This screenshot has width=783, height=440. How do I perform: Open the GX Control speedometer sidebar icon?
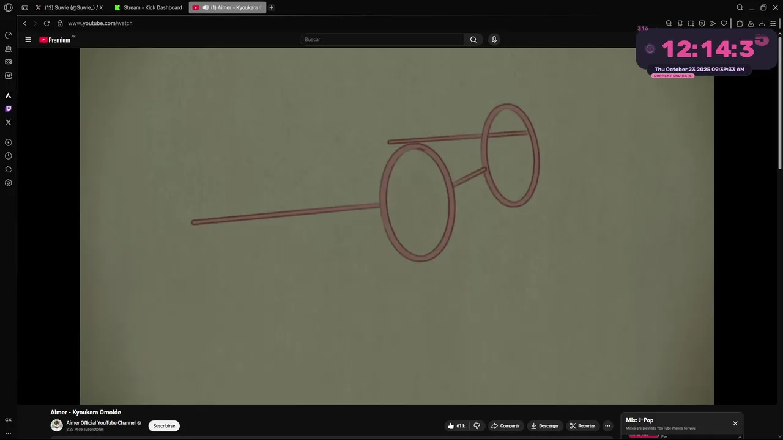click(8, 35)
